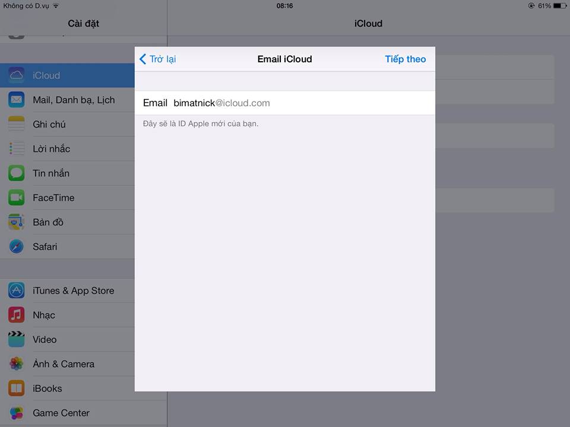Open Ảnh & Camera settings

pyautogui.click(x=67, y=364)
